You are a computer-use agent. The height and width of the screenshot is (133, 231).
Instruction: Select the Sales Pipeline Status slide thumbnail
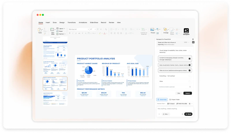click(55, 99)
